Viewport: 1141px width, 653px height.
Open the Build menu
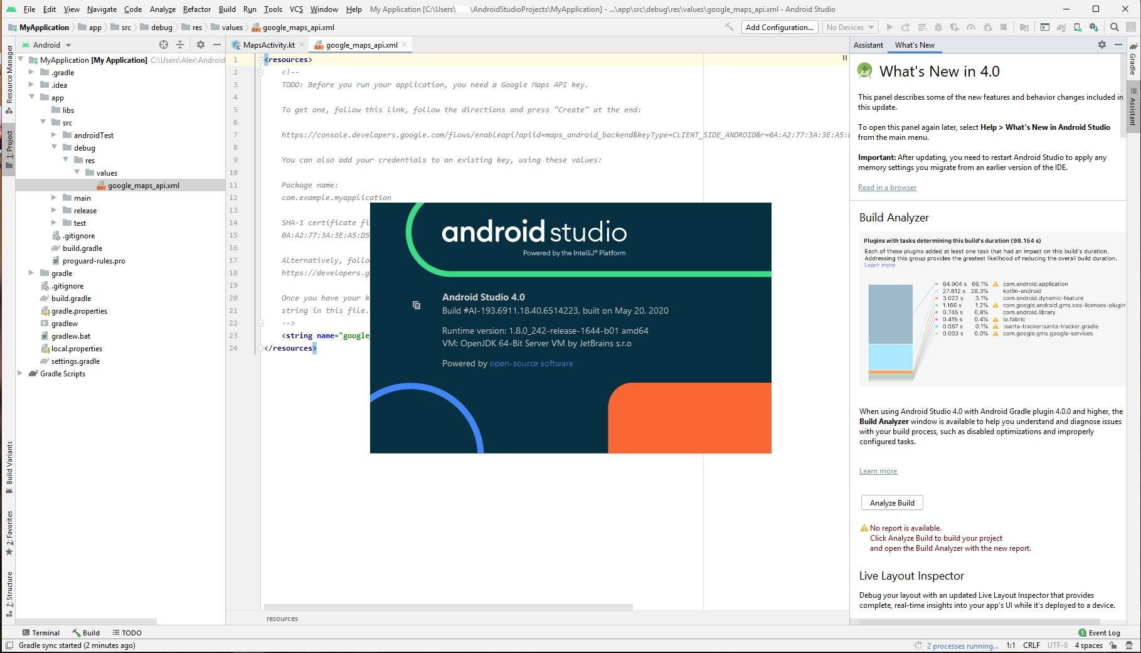[x=227, y=9]
